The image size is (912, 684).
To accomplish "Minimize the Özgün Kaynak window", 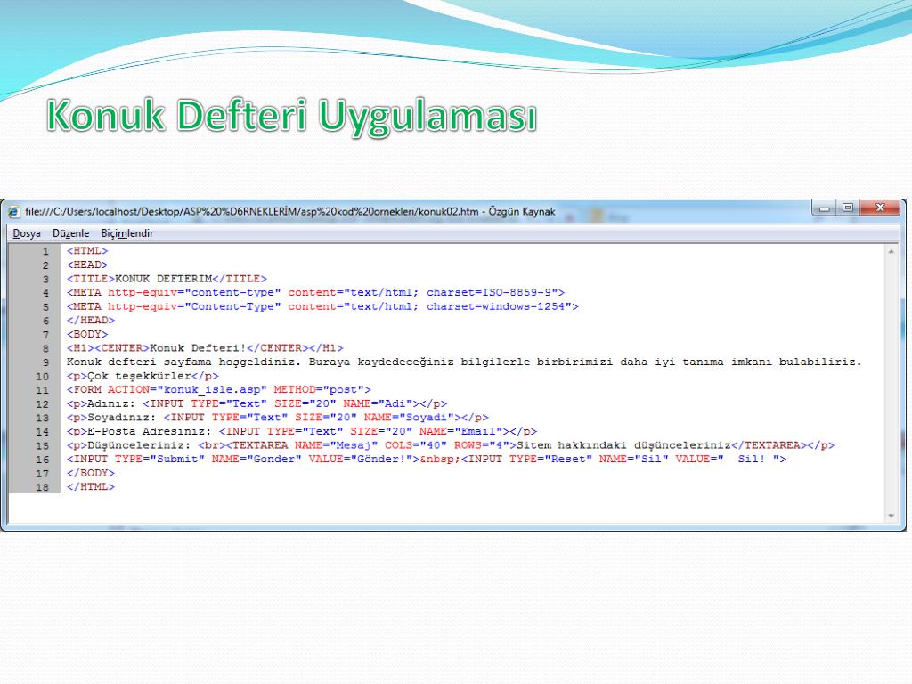I will (x=824, y=208).
